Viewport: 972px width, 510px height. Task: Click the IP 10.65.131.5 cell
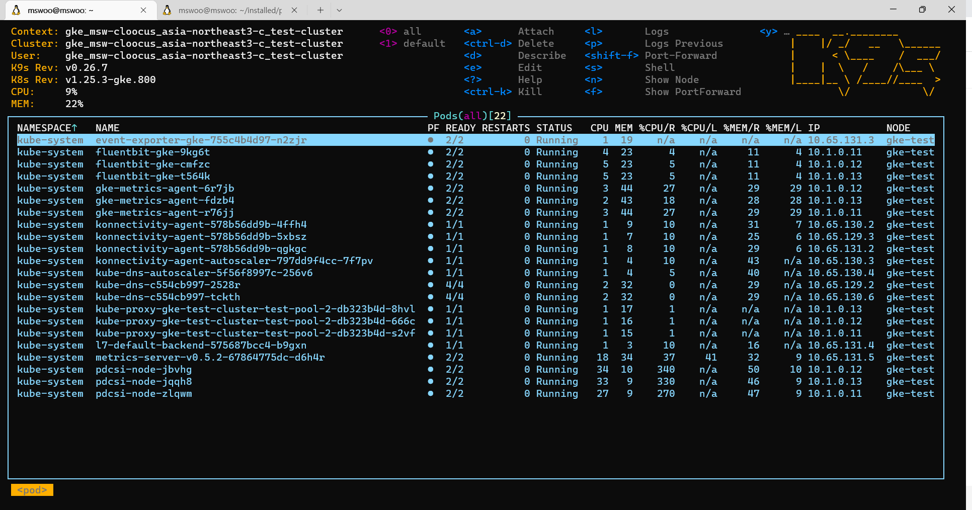(841, 357)
